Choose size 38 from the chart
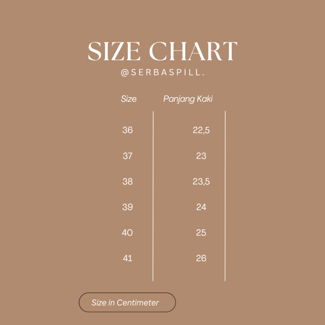The width and height of the screenshot is (325, 325). click(x=128, y=182)
